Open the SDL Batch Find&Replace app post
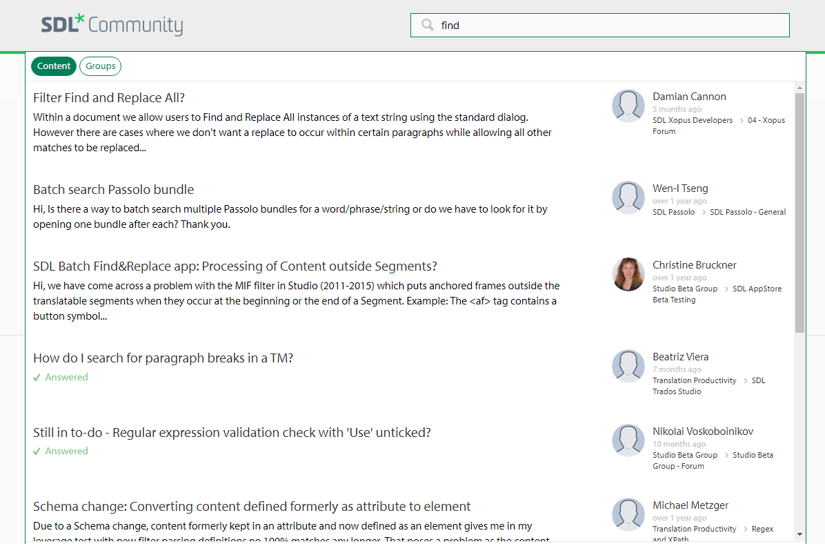 235,266
